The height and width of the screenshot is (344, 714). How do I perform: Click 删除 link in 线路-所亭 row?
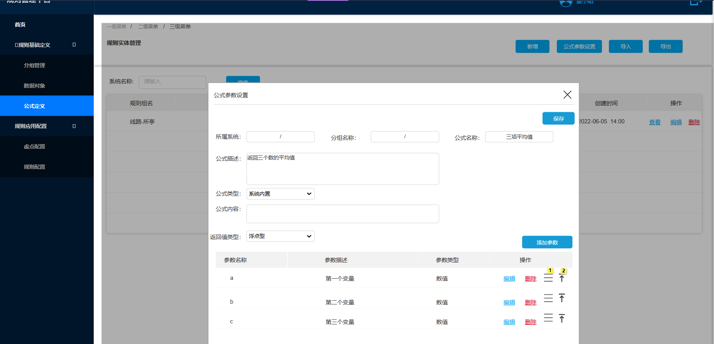[694, 122]
